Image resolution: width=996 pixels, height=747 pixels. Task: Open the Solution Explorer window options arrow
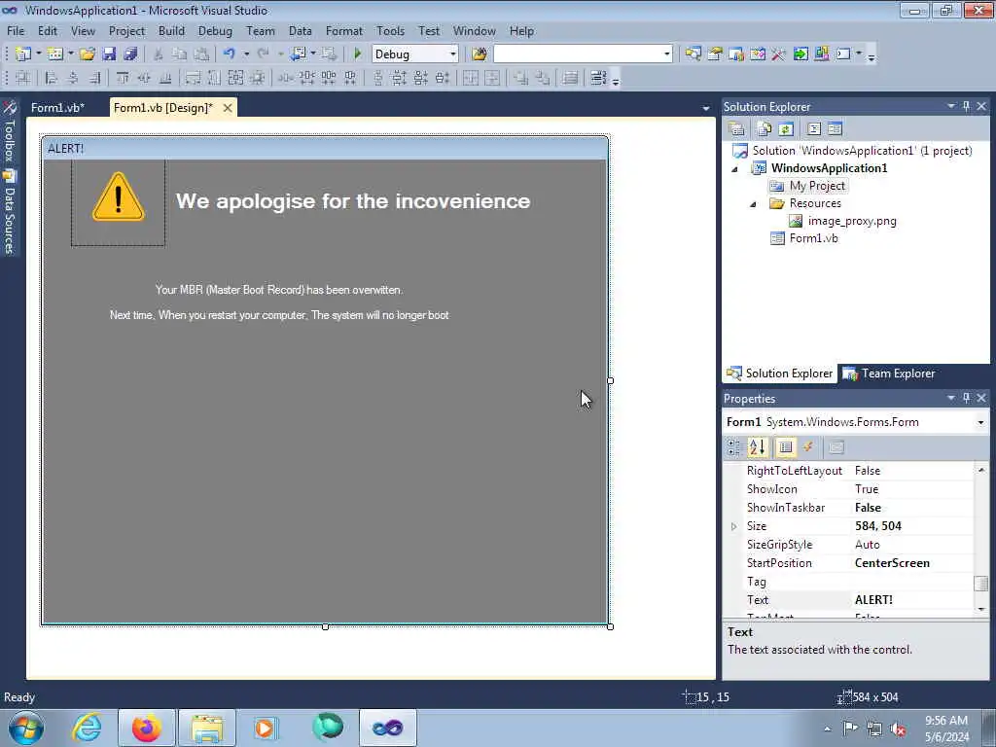coord(951,106)
